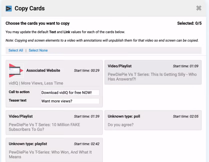The height and width of the screenshot is (162, 209).
Task: Click the Who Won, And What It Means title
Action: coord(50,155)
